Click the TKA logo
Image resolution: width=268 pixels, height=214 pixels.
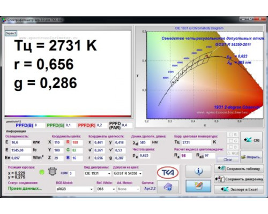[x=168, y=172]
